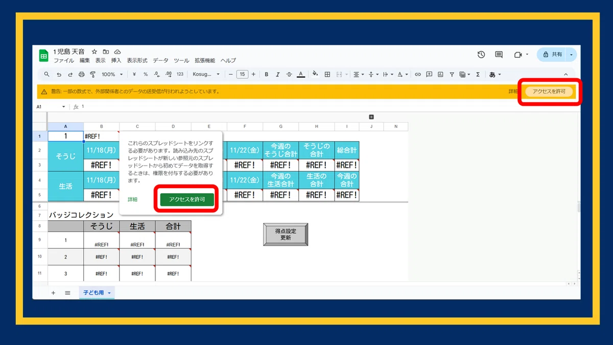
Task: Open the comment history panel
Action: point(499,55)
